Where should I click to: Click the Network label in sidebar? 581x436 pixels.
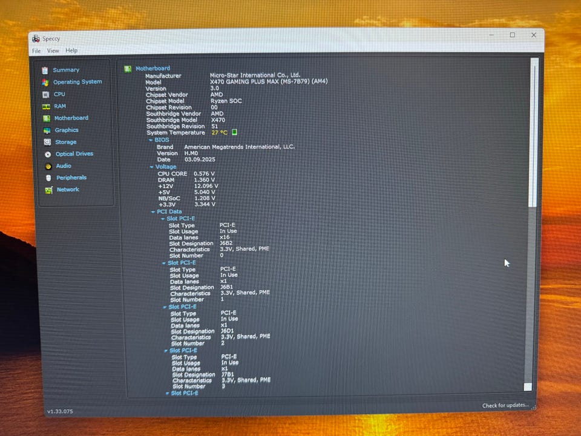coord(68,190)
